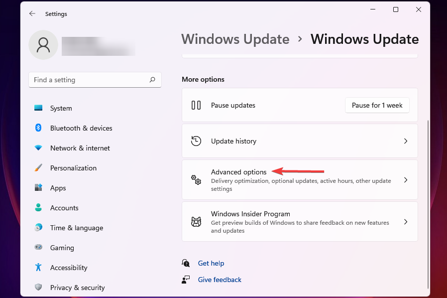Open Privacy & security via shield icon
This screenshot has height=298, width=447.
coord(38,288)
